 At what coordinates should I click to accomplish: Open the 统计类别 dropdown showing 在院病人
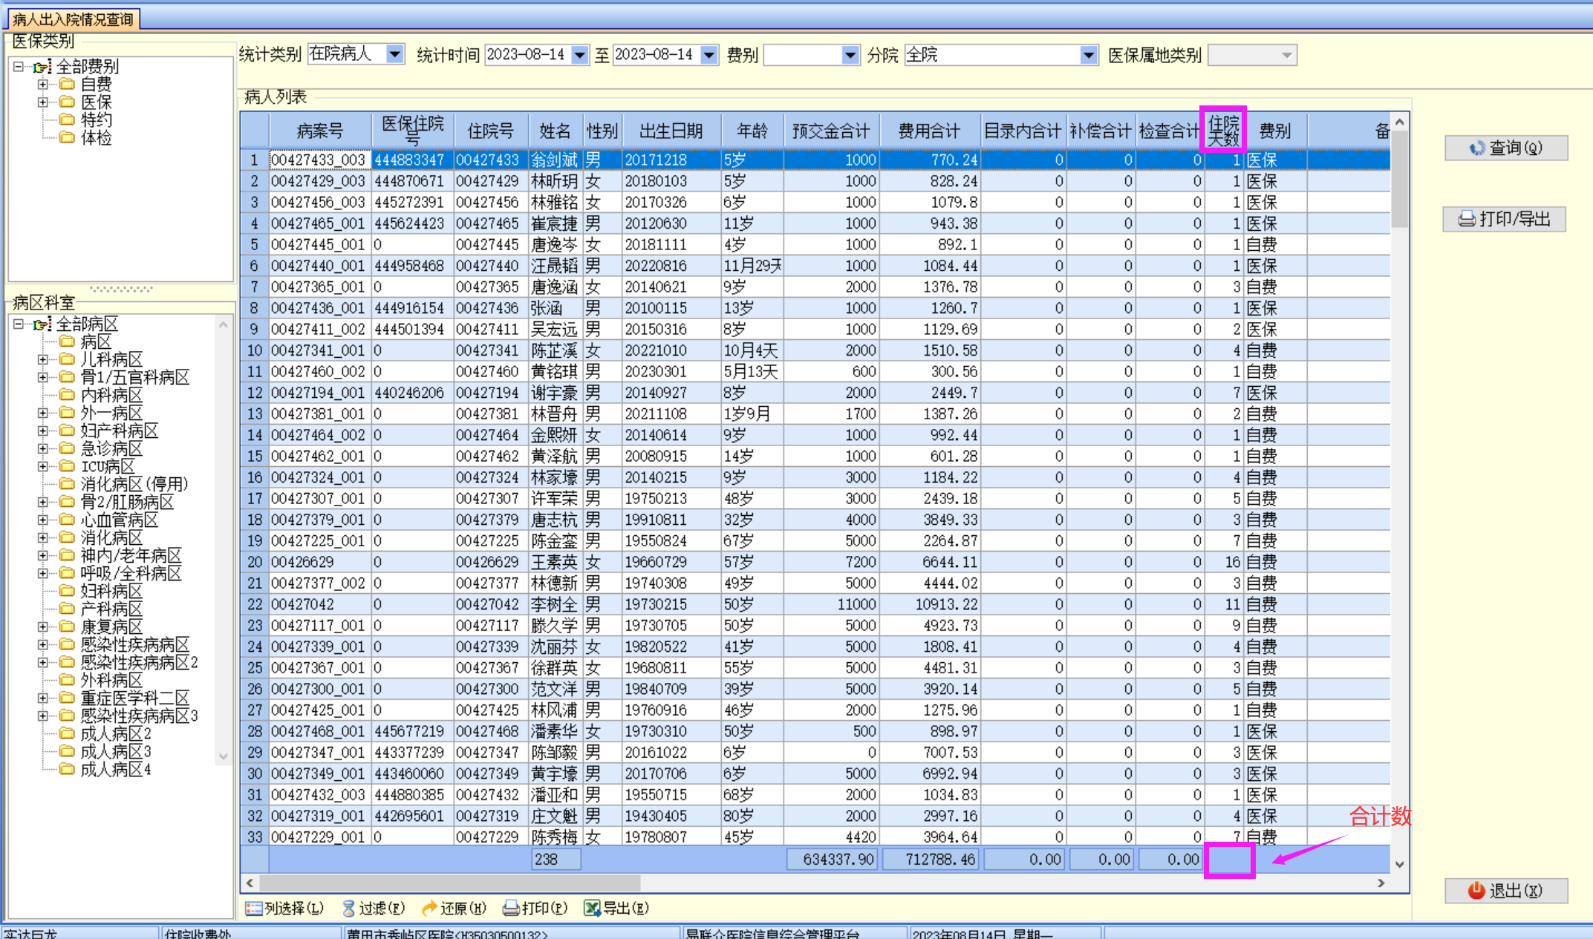point(395,54)
